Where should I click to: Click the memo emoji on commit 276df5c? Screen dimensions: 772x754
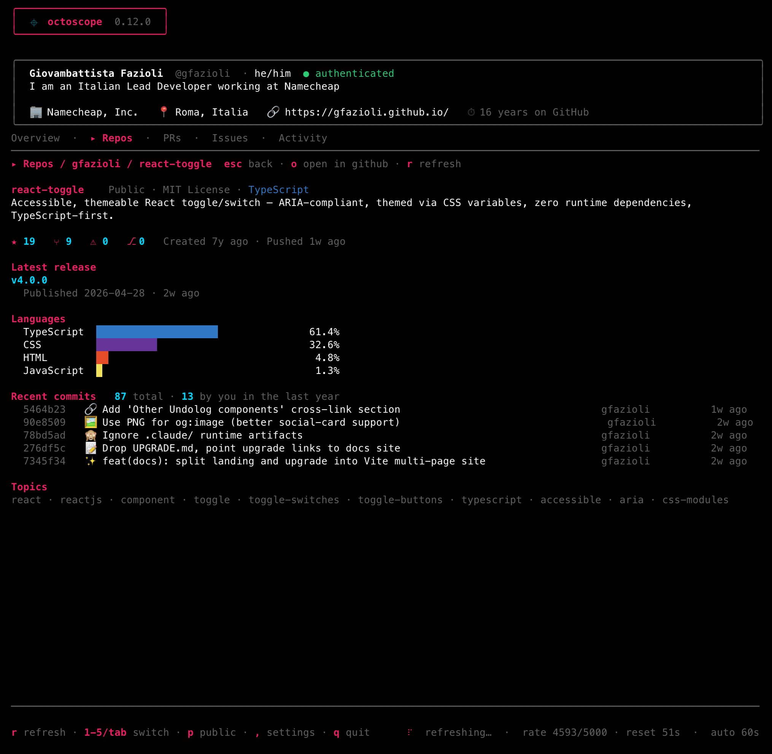tap(91, 448)
